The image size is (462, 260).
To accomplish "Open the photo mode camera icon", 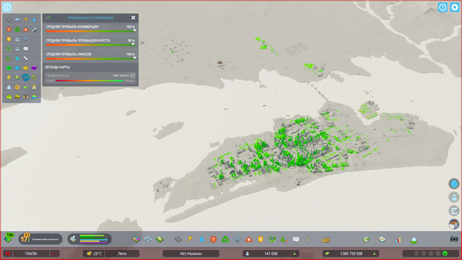I will coord(454,239).
